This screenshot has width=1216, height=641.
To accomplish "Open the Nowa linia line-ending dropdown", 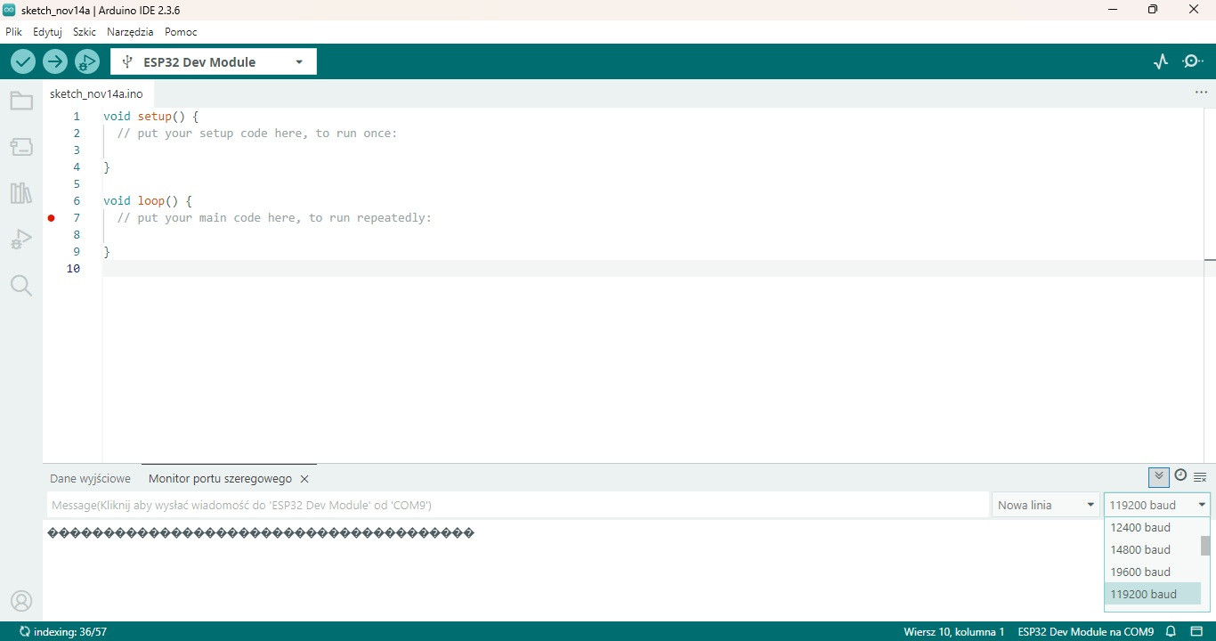I will point(1046,505).
